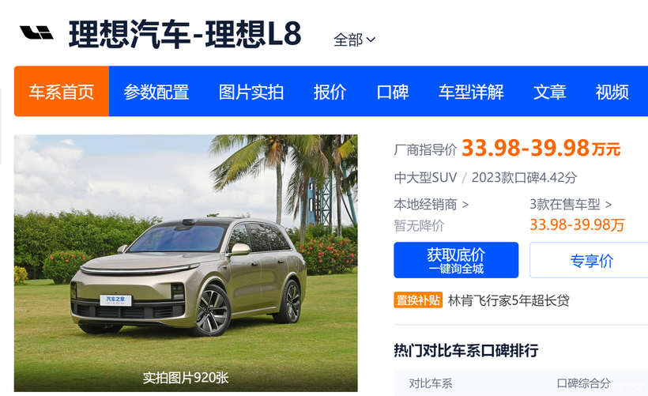Click the 置换补贴 badge
The image size is (648, 396).
418,300
